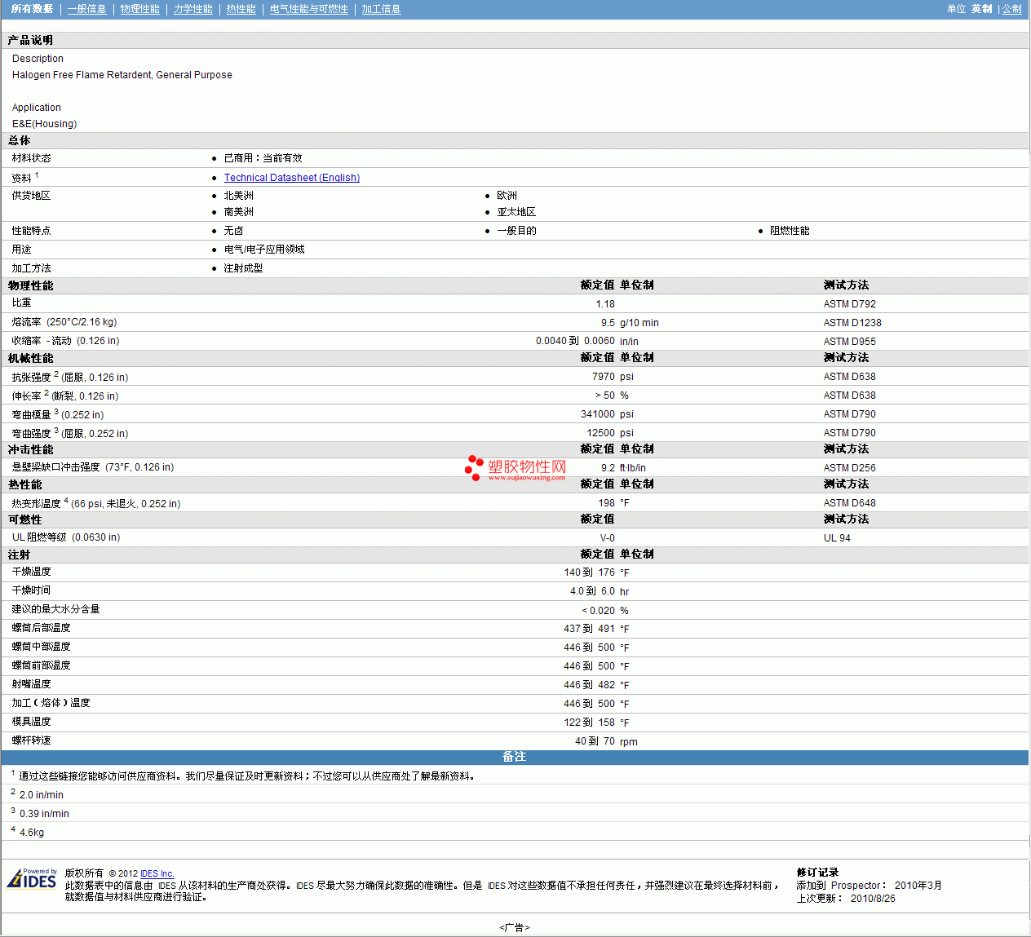This screenshot has height=937, width=1031.
Task: Click the ASTM D648 test method
Action: (850, 503)
